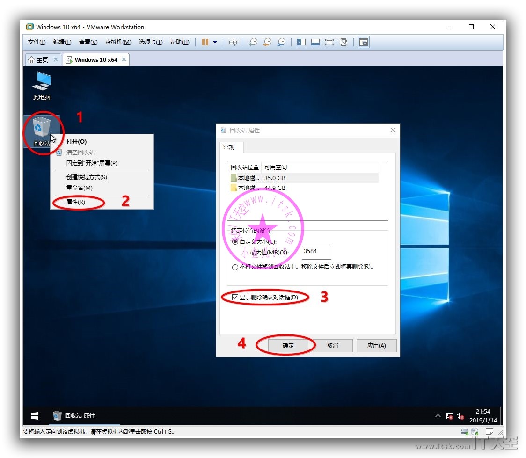The height and width of the screenshot is (458, 526).
Task: Close the Windows 10 x64 tab
Action: [124, 60]
